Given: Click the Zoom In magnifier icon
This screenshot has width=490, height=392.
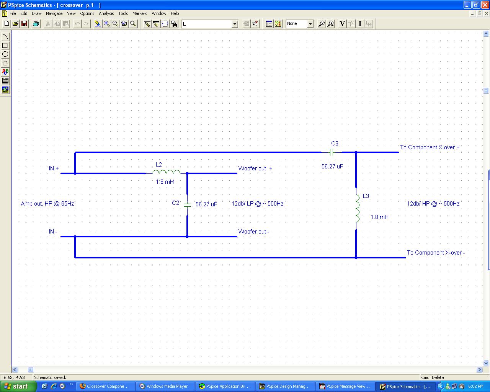Looking at the screenshot, I should click(x=106, y=24).
